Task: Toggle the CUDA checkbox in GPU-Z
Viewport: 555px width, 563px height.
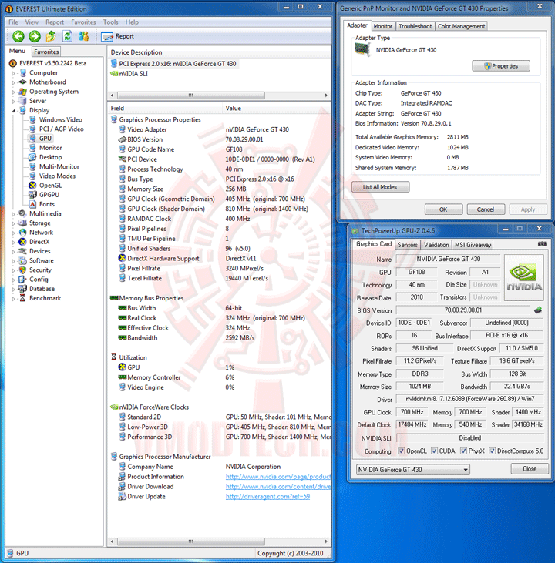Action: [434, 451]
